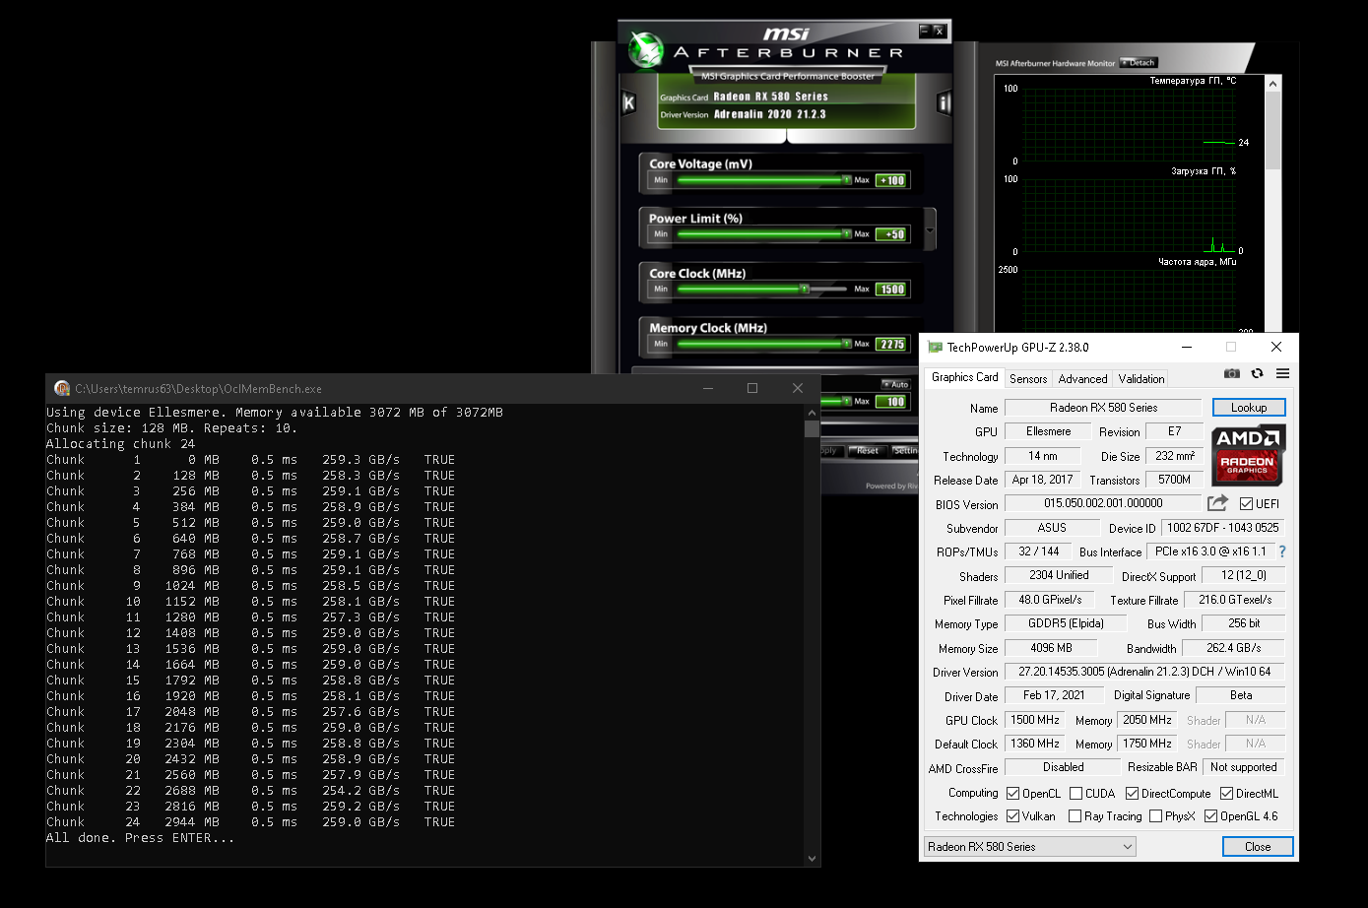Toggle the Ray Tracing checkbox
This screenshot has height=908, width=1368.
tap(1075, 815)
